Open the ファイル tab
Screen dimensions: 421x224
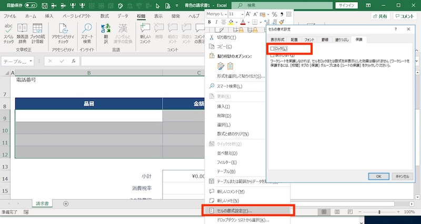tap(9, 16)
